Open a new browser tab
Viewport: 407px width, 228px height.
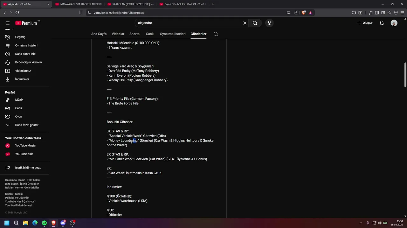point(213,4)
